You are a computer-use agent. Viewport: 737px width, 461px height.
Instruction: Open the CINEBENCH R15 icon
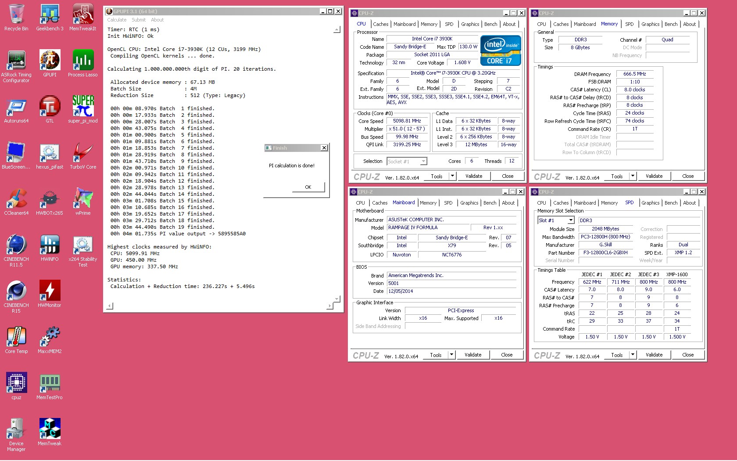pyautogui.click(x=16, y=297)
